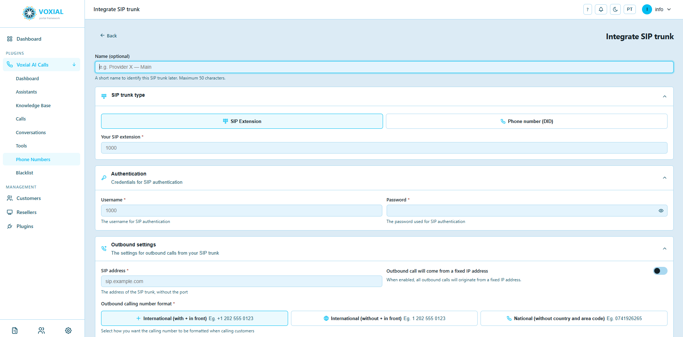Open the users icon in sidebar footer
This screenshot has width=683, height=337.
(x=41, y=331)
